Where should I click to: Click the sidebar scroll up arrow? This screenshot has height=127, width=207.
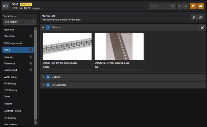pos(36,29)
